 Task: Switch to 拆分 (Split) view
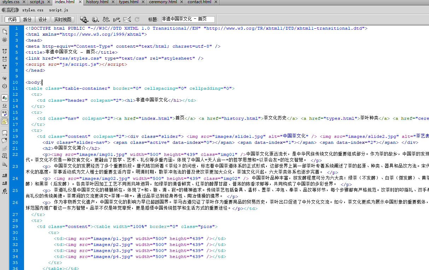pyautogui.click(x=27, y=19)
